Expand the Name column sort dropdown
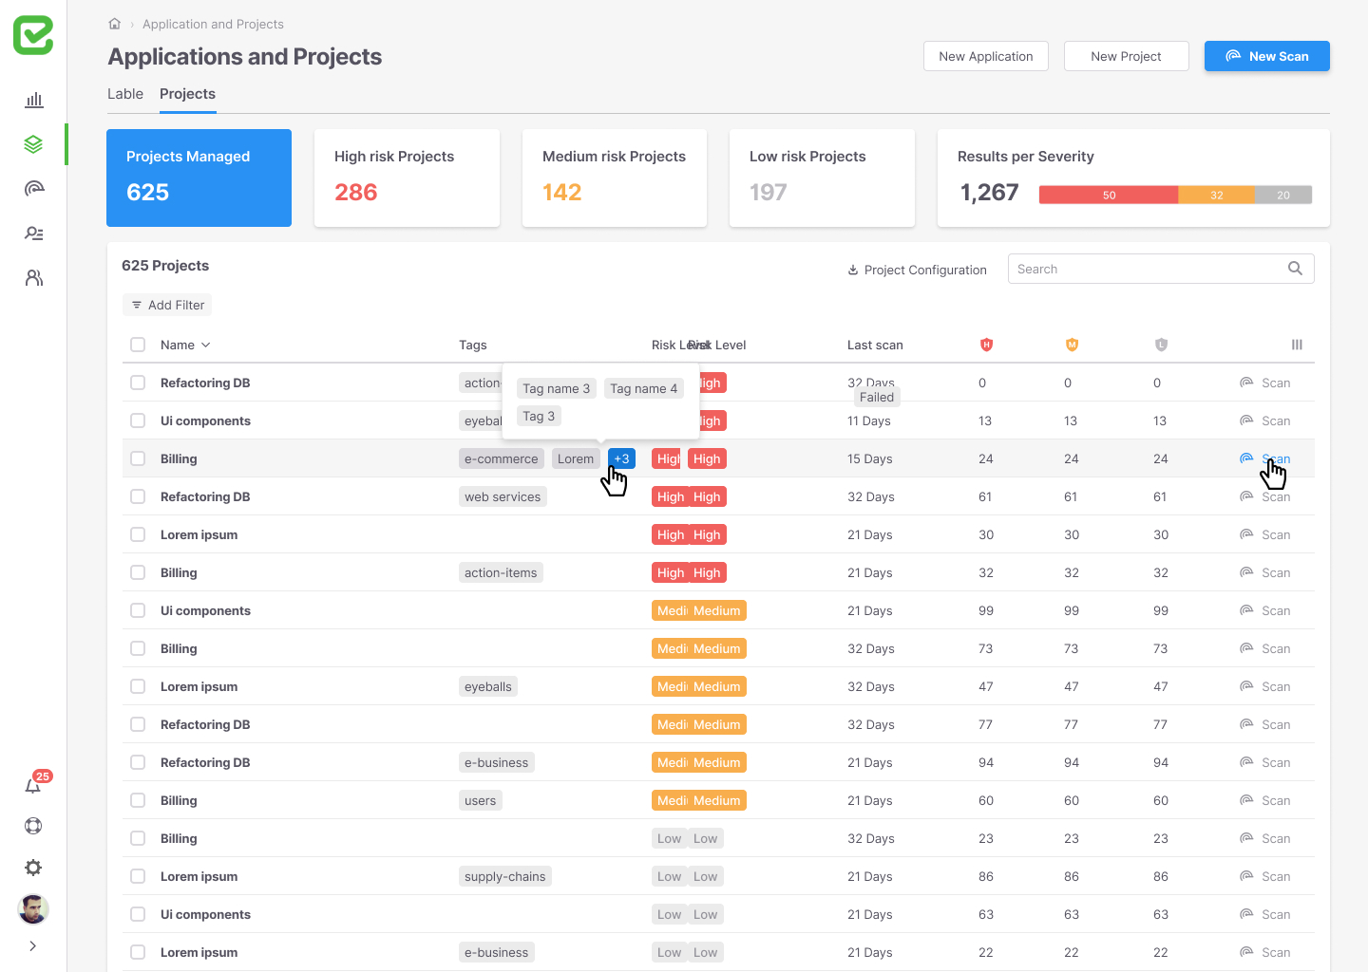This screenshot has width=1368, height=972. 206,345
